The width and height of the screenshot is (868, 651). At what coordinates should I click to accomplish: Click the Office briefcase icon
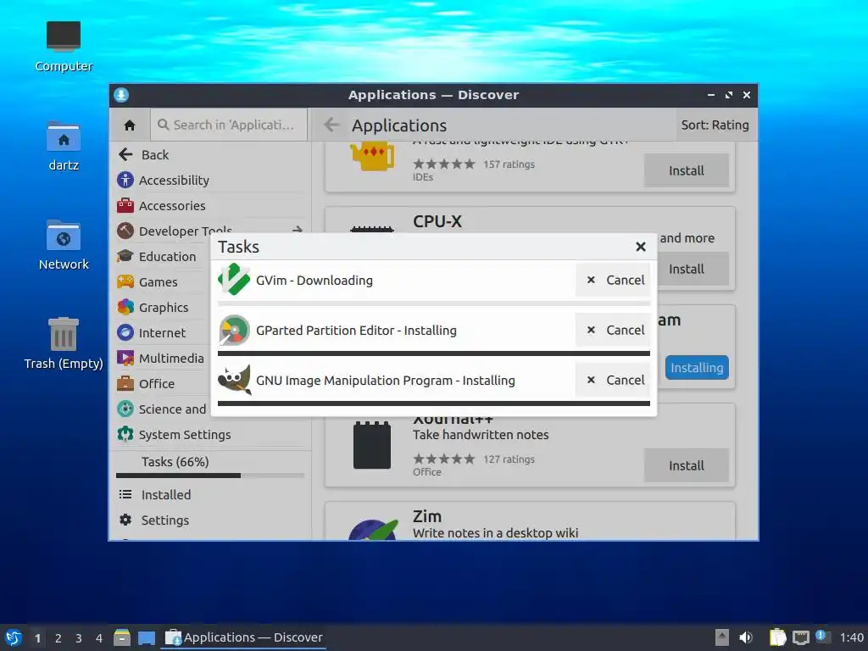point(125,383)
